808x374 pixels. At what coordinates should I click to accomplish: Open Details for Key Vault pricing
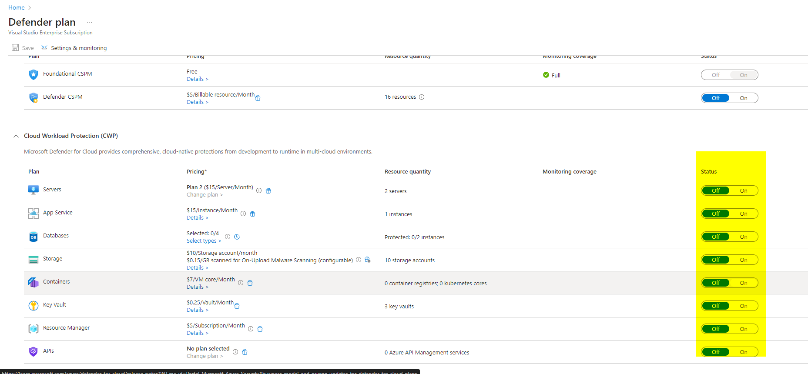tap(198, 310)
